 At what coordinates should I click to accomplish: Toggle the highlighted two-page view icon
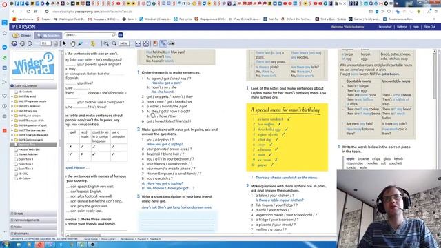click(x=163, y=43)
